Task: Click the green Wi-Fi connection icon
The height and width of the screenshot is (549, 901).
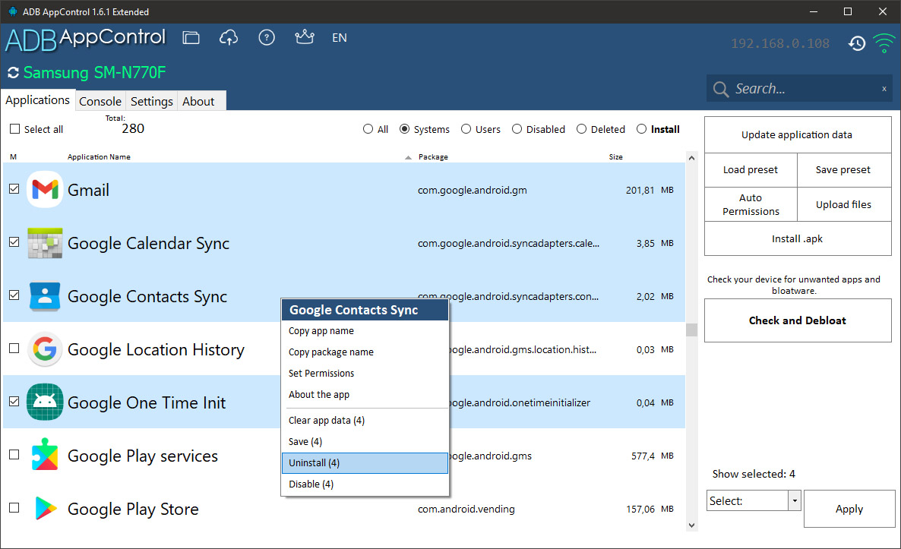Action: [884, 43]
